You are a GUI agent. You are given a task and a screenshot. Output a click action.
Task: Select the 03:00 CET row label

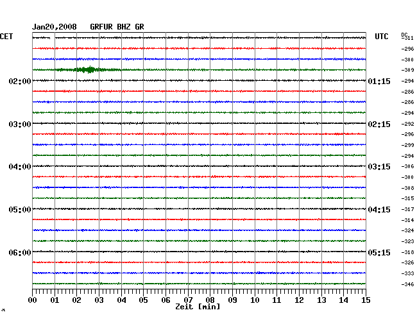[x=20, y=124]
